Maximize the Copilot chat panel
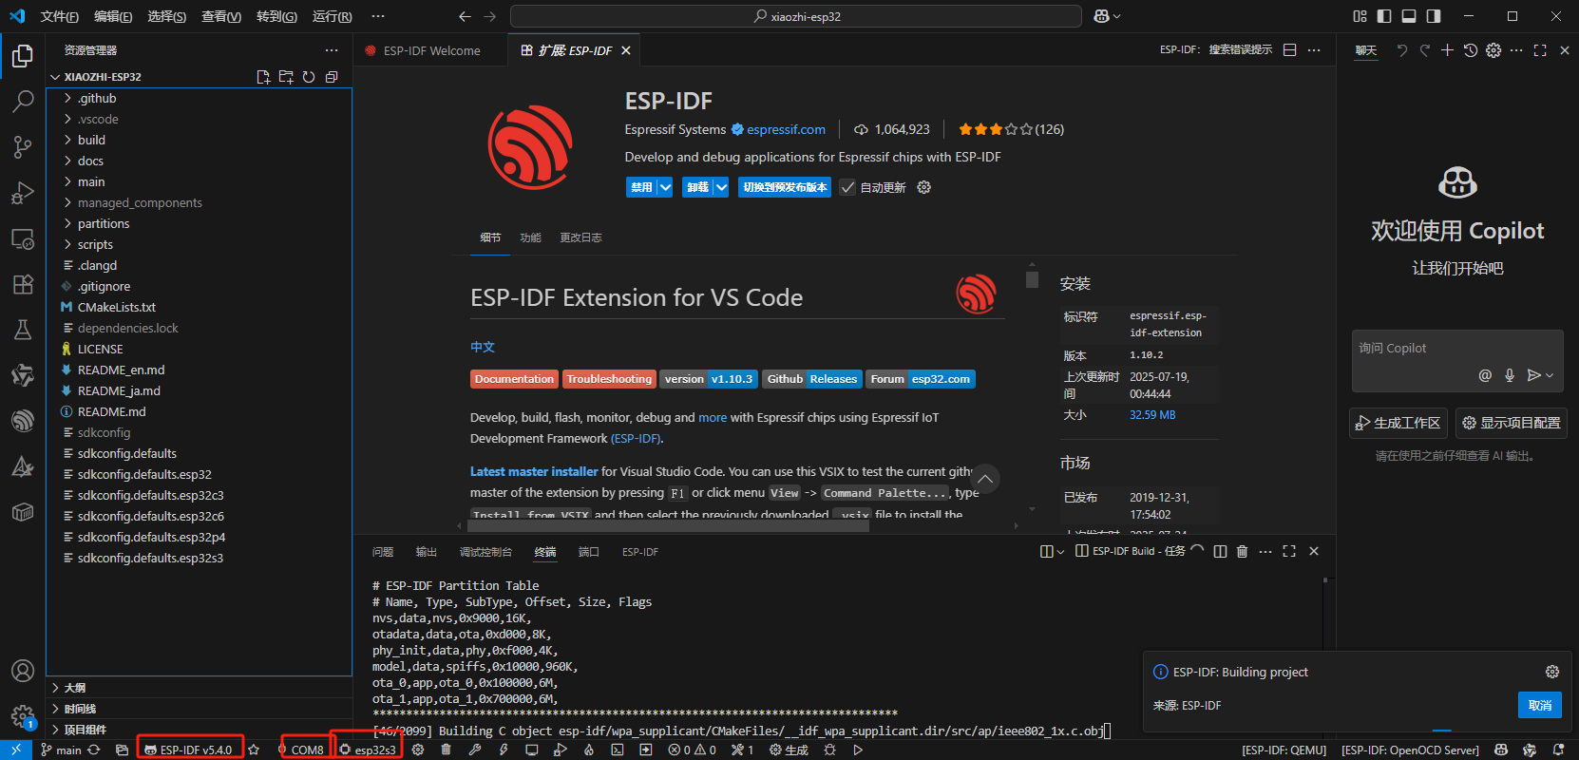 (x=1540, y=50)
